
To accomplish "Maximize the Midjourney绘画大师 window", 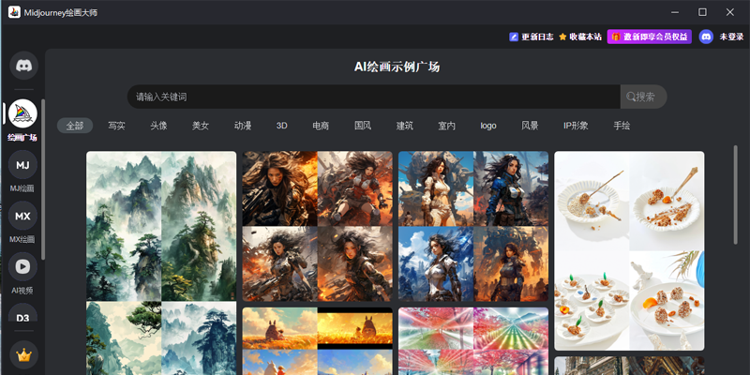I will [702, 12].
